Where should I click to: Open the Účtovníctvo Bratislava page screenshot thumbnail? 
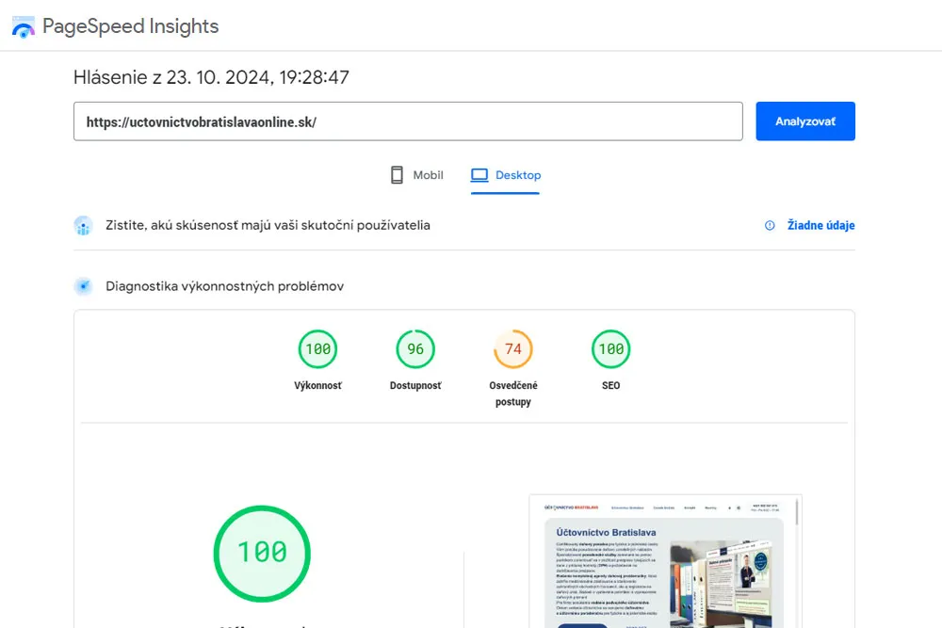(x=665, y=561)
